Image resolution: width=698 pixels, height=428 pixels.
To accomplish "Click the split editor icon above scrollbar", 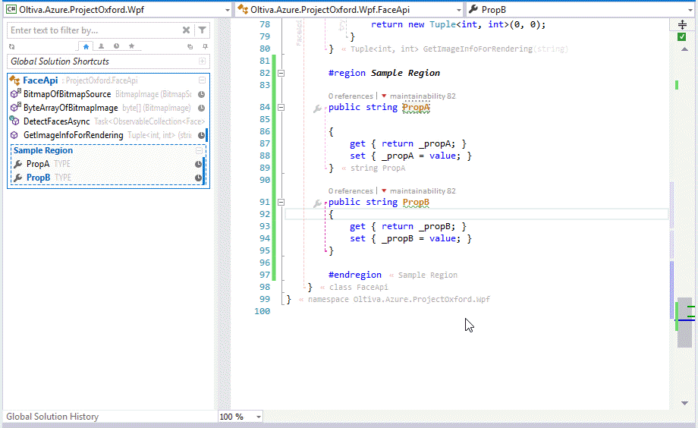I will [682, 24].
